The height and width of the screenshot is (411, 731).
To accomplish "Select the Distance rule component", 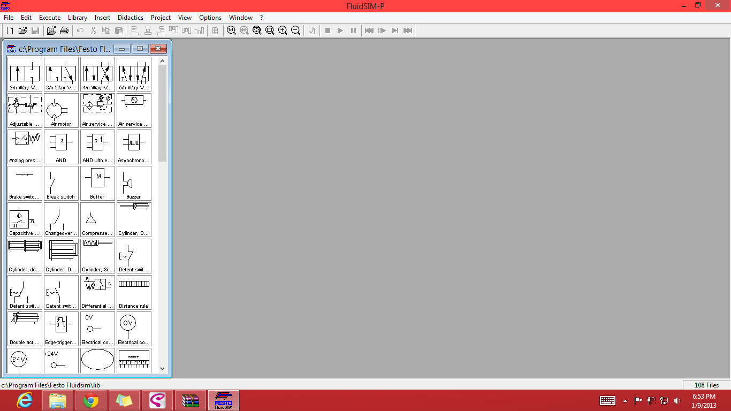I will pyautogui.click(x=134, y=293).
